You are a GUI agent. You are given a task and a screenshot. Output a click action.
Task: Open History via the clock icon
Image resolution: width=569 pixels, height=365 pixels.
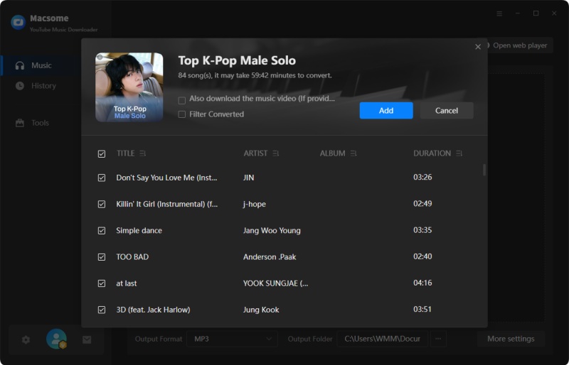click(20, 86)
